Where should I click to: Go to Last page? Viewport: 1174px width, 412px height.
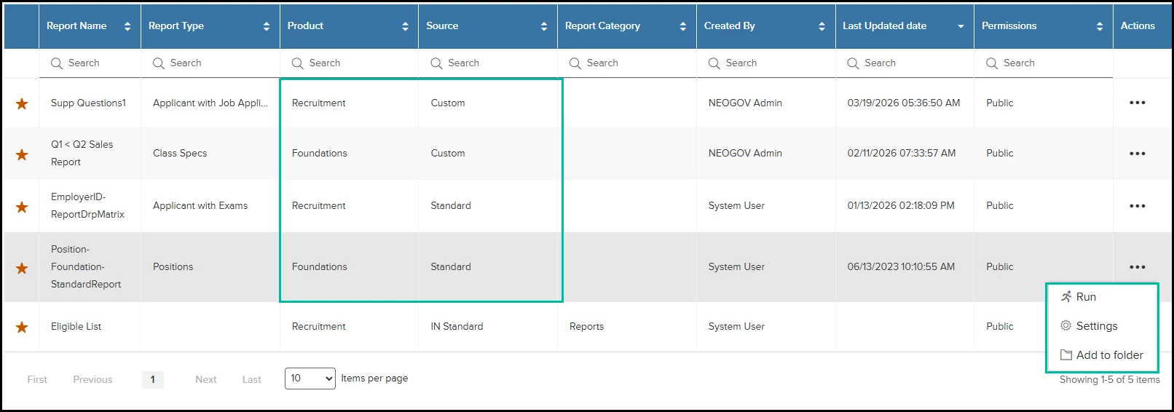point(252,379)
